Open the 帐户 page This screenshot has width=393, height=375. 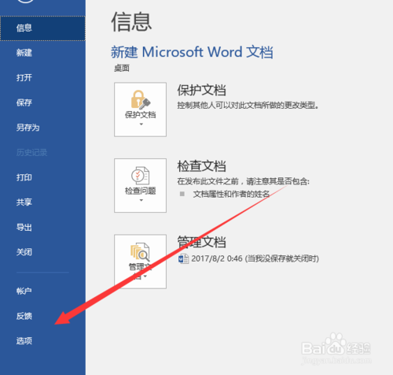(x=42, y=291)
